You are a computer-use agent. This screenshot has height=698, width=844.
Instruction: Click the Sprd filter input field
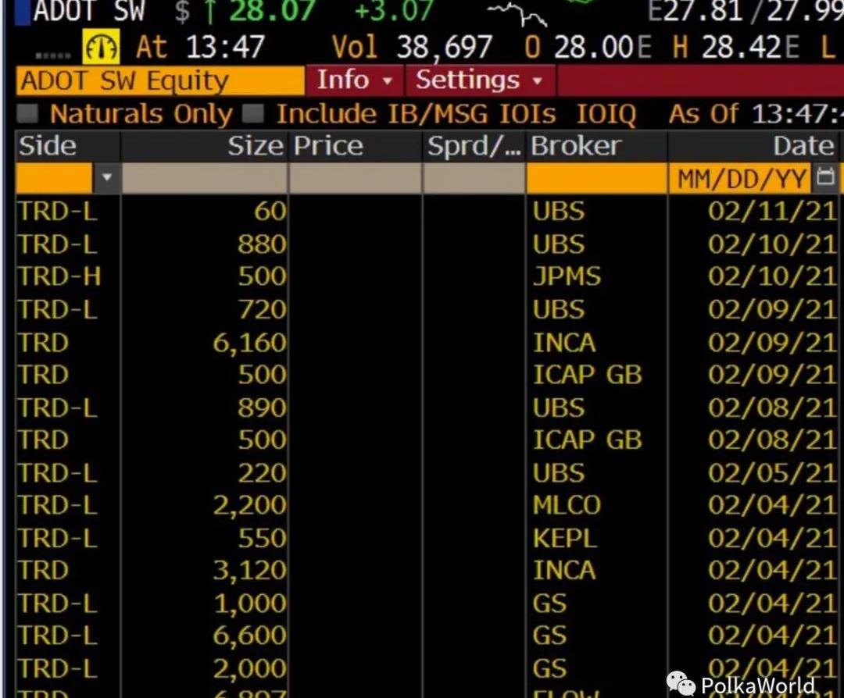[x=474, y=178]
